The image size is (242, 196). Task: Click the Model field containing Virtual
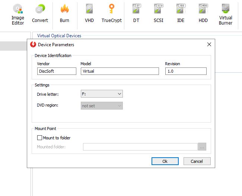120,71
